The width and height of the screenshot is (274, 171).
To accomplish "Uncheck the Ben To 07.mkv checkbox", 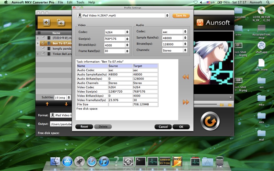I will click(43, 43).
